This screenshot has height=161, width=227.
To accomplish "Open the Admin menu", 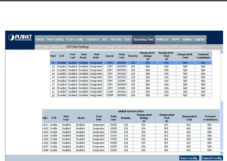I will (187, 40).
